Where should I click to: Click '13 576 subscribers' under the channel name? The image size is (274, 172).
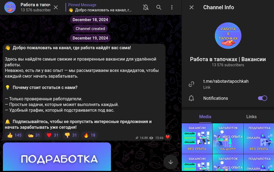(x=228, y=65)
